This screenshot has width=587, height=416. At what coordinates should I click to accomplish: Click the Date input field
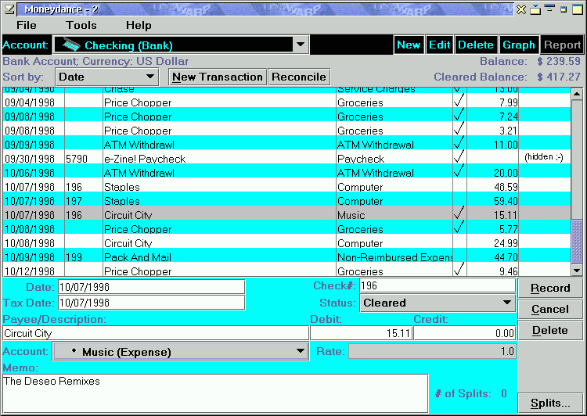152,287
